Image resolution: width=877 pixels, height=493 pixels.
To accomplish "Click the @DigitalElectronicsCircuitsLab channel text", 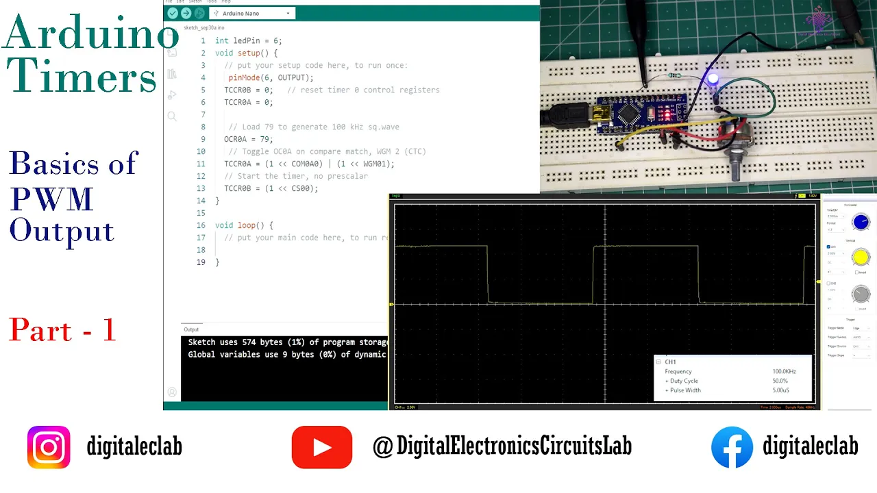I will 502,446.
